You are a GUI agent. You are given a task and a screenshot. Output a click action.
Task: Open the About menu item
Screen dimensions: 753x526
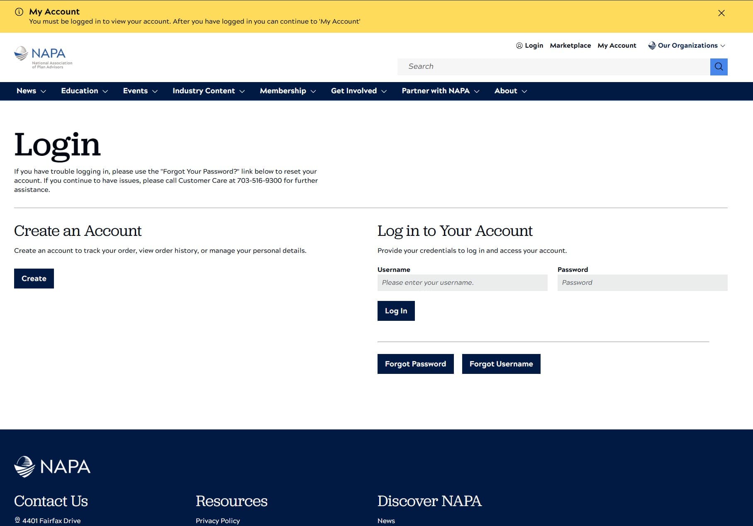tap(506, 91)
